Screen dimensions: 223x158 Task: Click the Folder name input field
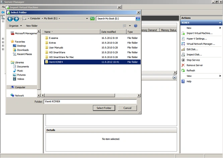coord(90,101)
